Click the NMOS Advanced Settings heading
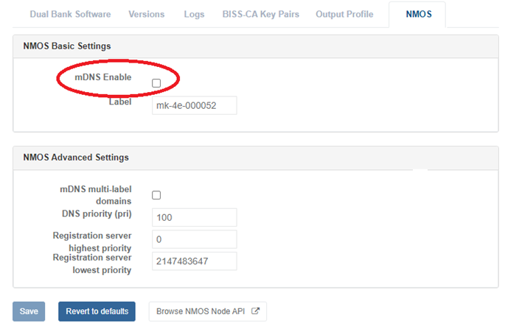 [76, 157]
